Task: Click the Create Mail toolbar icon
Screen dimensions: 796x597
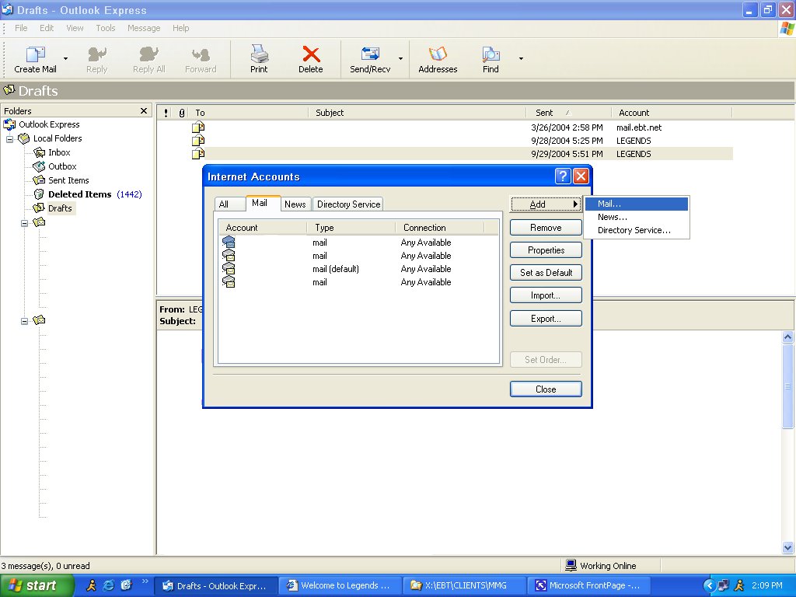Action: 36,55
